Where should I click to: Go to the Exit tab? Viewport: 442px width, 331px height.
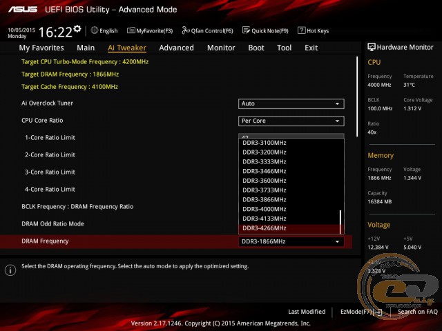(311, 48)
